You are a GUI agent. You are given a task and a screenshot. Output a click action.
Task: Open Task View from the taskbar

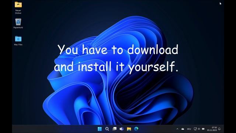point(114,129)
